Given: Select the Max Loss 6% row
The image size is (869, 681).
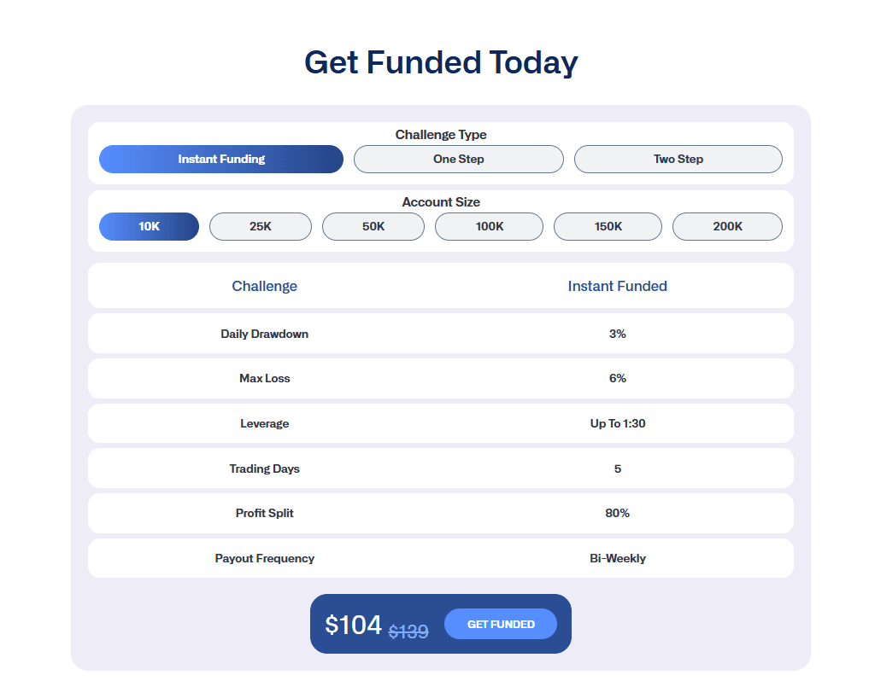Looking at the screenshot, I should coord(440,378).
